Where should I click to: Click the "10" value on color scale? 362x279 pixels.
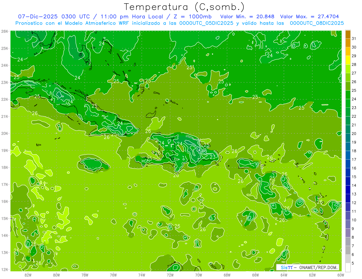[x=354, y=220]
